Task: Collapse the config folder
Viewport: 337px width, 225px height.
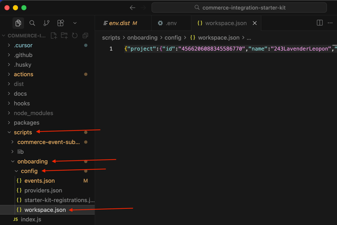Action: tap(47, 171)
